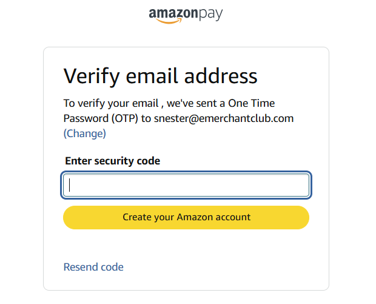376x304 pixels.
Task: Click the Resend code link
Action: click(x=93, y=267)
